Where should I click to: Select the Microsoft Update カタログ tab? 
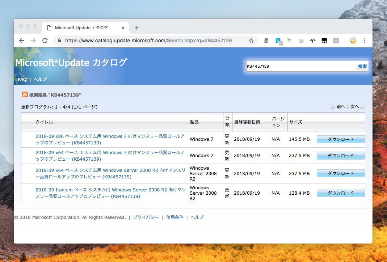(x=81, y=28)
